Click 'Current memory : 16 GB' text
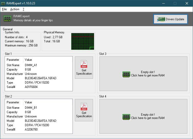Image resolution: width=193 pixels, height=139 pixels. coord(19,41)
